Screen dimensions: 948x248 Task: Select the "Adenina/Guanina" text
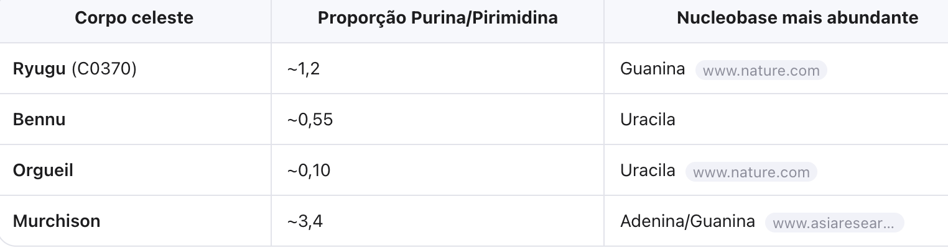point(687,221)
